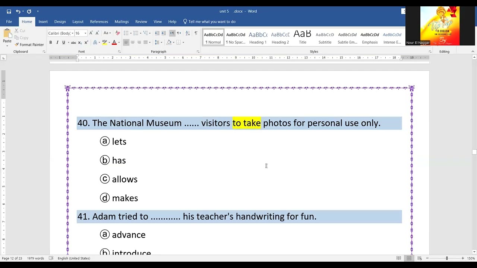Viewport: 477px width, 268px height.
Task: Click the Tell Me lightbulb icon
Action: pyautogui.click(x=185, y=22)
